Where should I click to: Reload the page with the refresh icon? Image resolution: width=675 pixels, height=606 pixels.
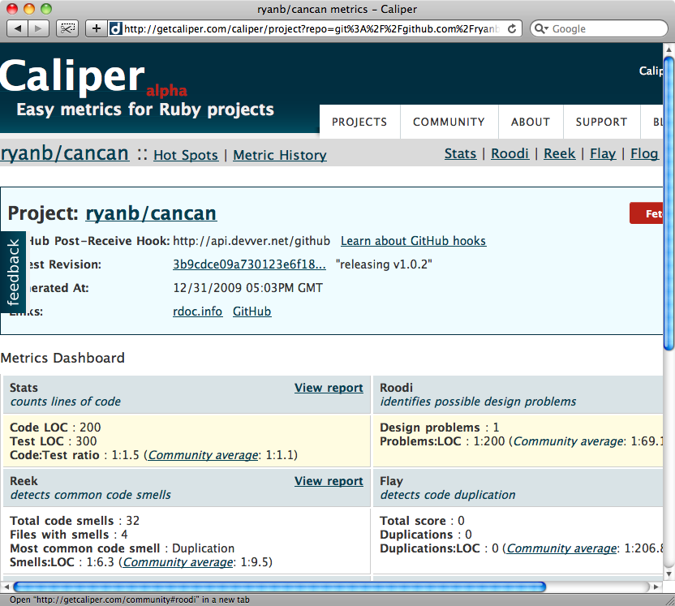[512, 29]
